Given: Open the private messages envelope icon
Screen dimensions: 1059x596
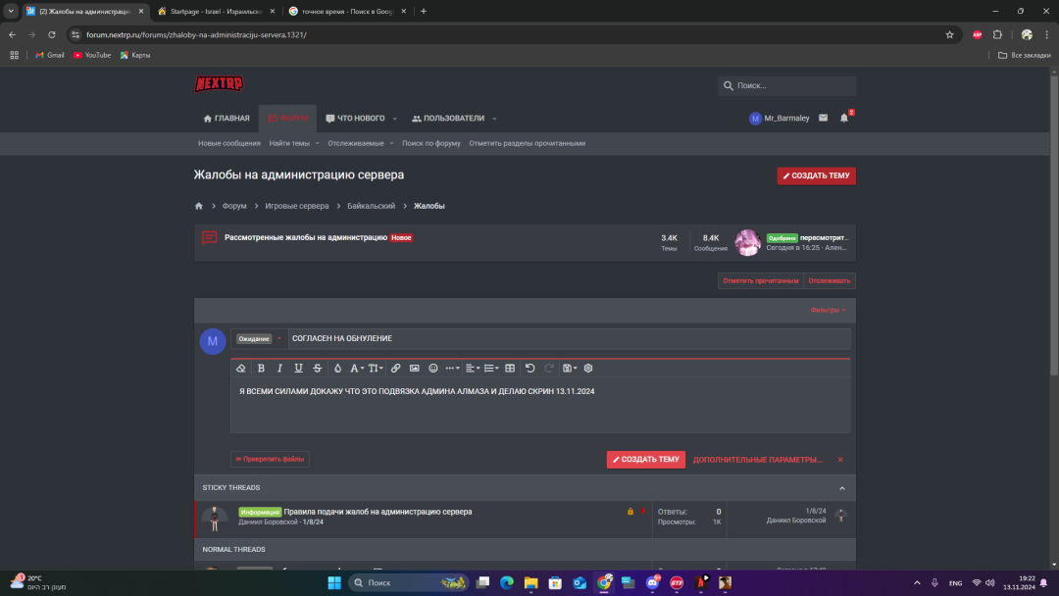Looking at the screenshot, I should coord(823,119).
